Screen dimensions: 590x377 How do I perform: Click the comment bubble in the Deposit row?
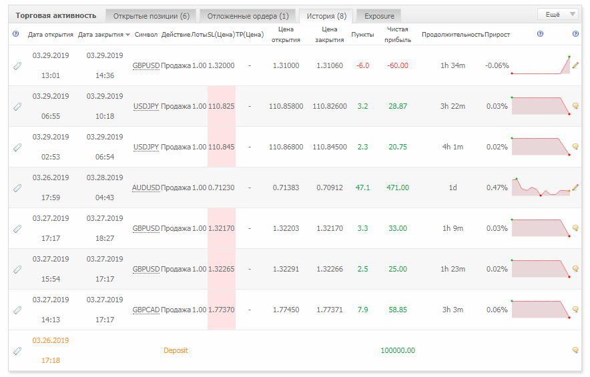pos(575,350)
